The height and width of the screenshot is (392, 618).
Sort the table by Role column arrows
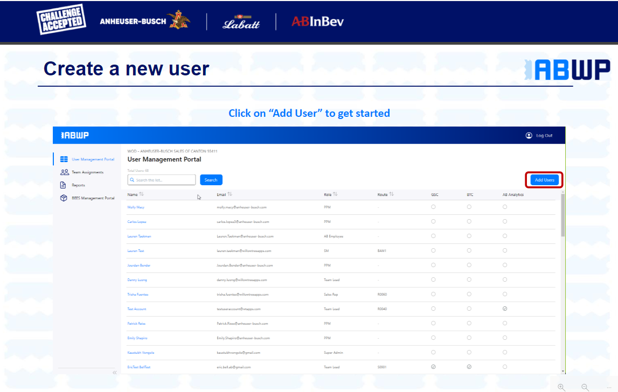[336, 194]
